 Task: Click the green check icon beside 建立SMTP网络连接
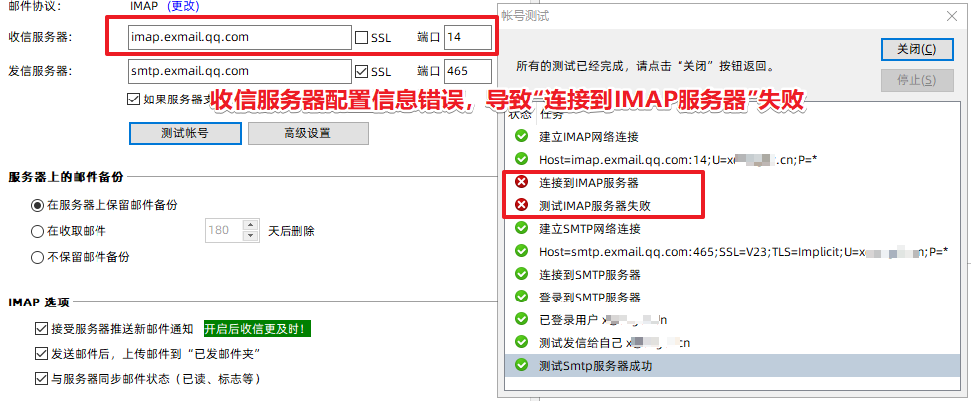coord(522,228)
